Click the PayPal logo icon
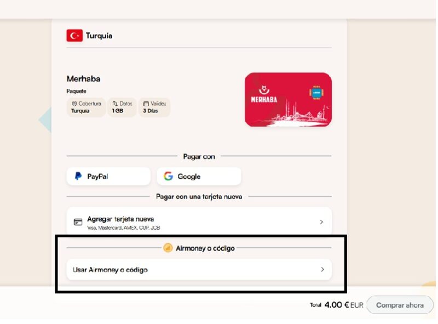 78,176
